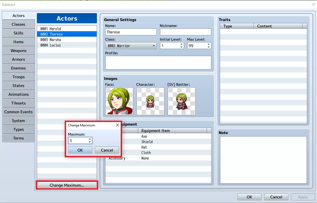317x203 pixels.
Task: Click the Change Maximum... button
Action: coord(67,185)
